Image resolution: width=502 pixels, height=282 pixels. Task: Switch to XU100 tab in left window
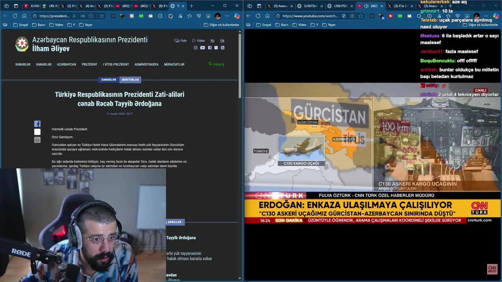click(31, 6)
